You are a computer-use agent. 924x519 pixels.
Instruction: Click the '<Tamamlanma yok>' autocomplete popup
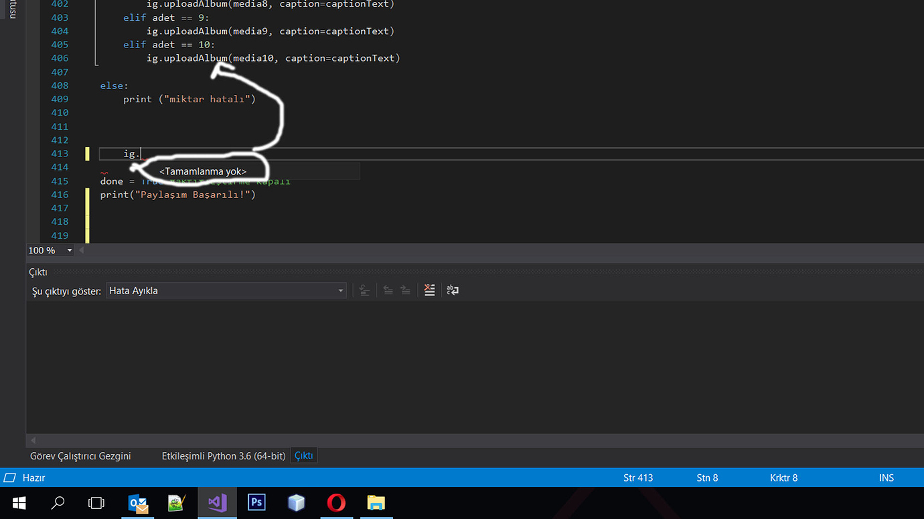point(203,172)
